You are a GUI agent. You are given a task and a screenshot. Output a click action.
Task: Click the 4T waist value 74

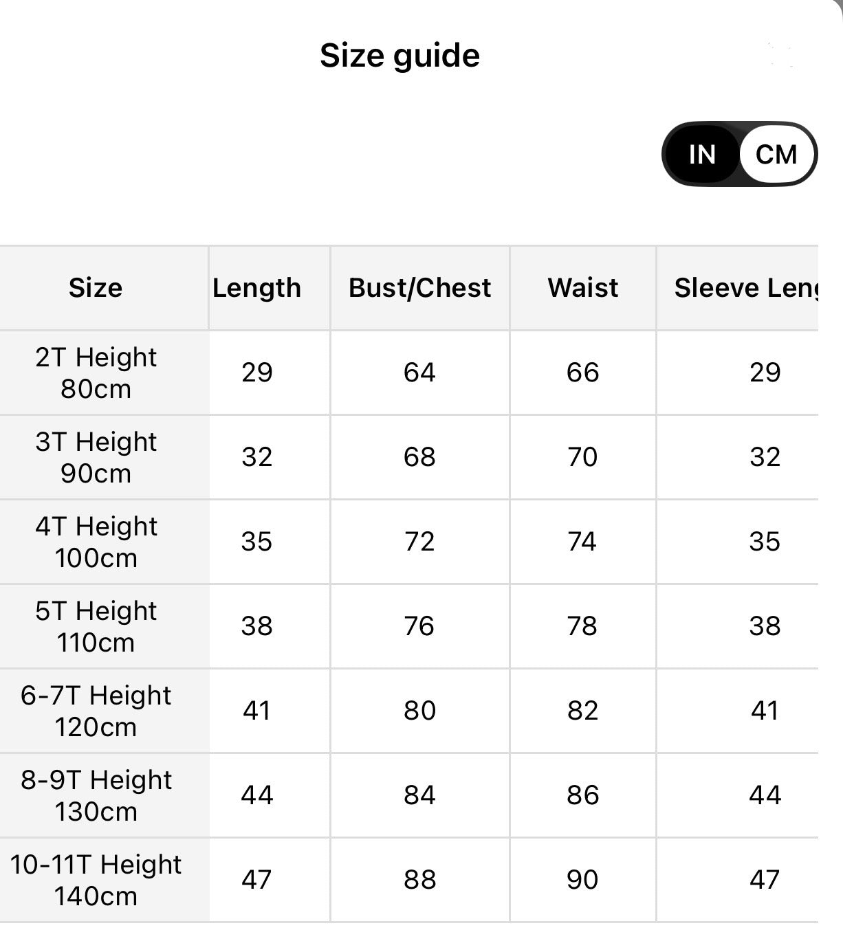click(x=582, y=542)
